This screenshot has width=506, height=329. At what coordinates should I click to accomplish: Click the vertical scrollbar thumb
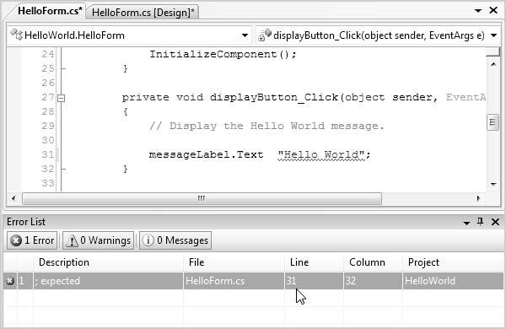coord(493,122)
